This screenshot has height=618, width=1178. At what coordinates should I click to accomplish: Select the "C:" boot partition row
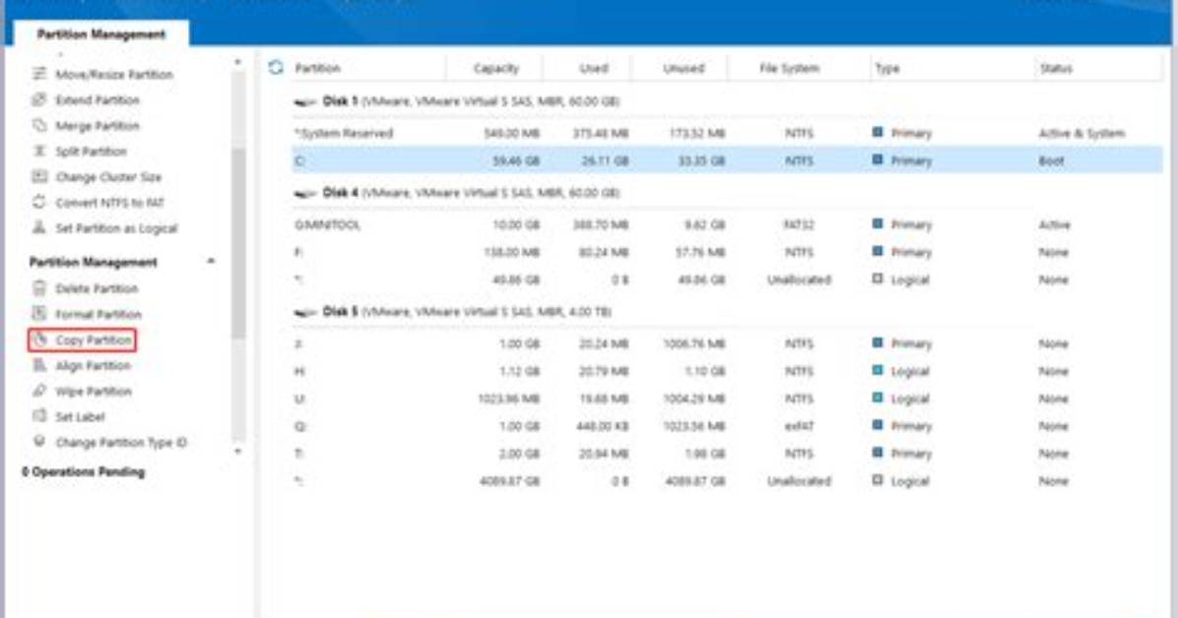point(727,160)
